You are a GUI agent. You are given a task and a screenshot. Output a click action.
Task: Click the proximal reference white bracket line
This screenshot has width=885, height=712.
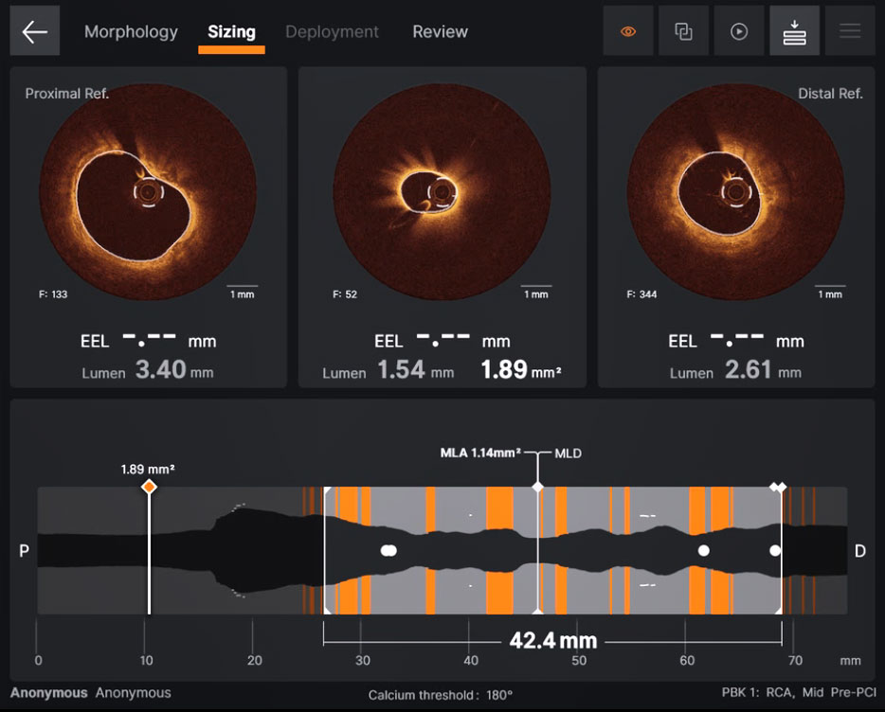click(325, 550)
